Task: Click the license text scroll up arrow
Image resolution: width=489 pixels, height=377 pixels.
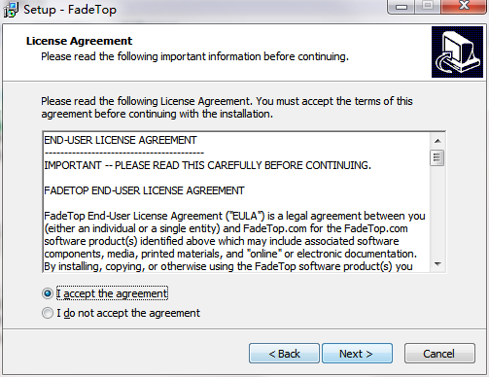Action: [437, 141]
